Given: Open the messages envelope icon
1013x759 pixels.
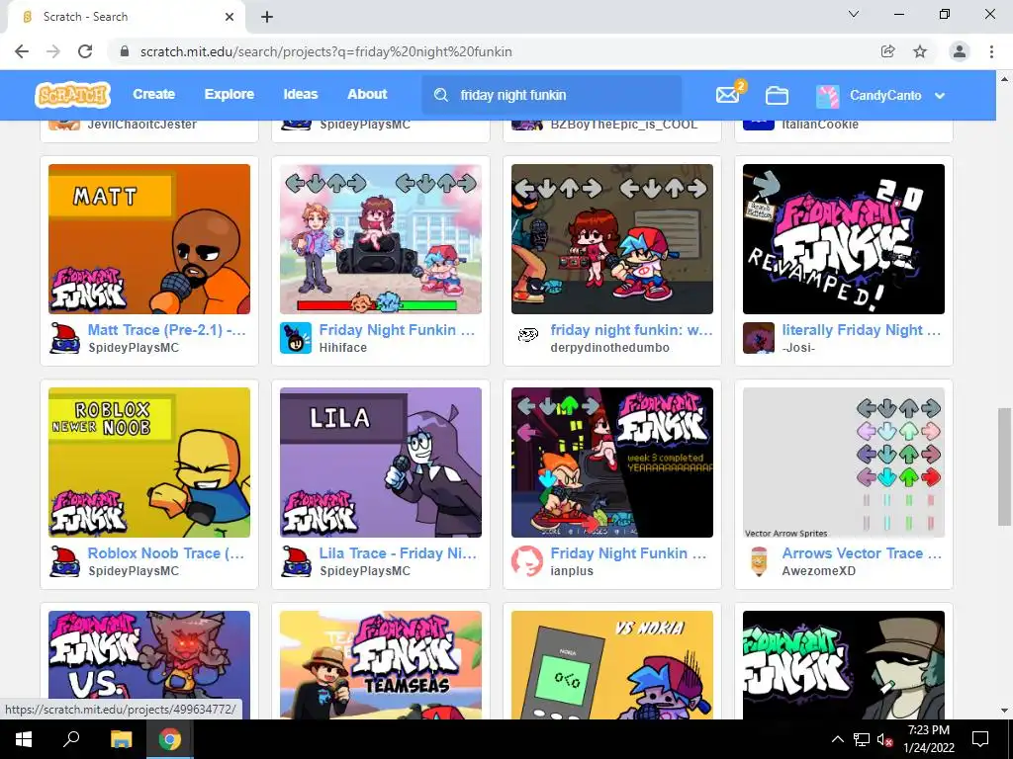Looking at the screenshot, I should click(x=727, y=95).
